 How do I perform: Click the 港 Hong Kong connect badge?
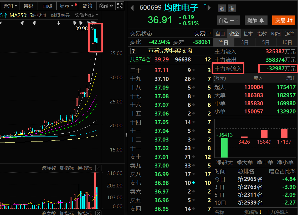[232, 8]
